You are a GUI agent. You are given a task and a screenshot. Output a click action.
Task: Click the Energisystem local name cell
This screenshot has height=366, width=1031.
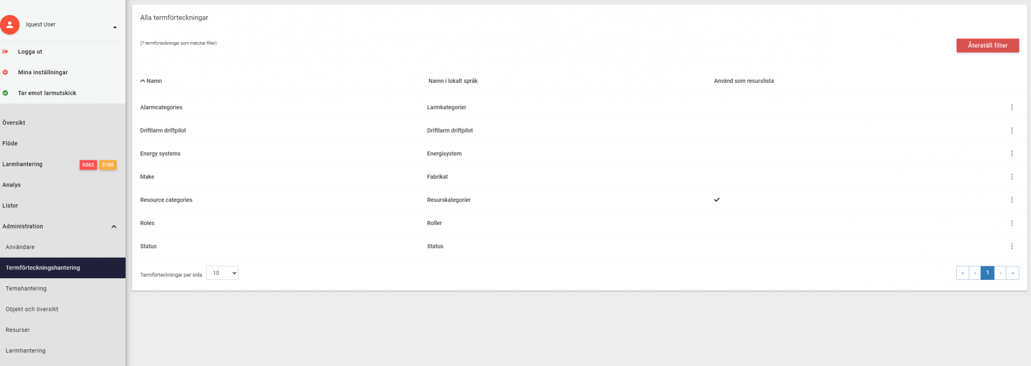[x=444, y=154]
